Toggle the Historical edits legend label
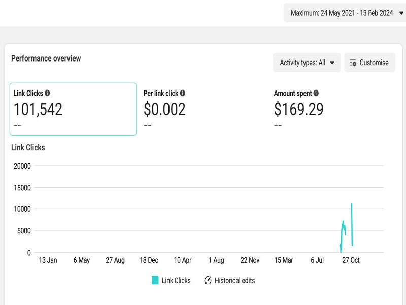 pos(234,280)
